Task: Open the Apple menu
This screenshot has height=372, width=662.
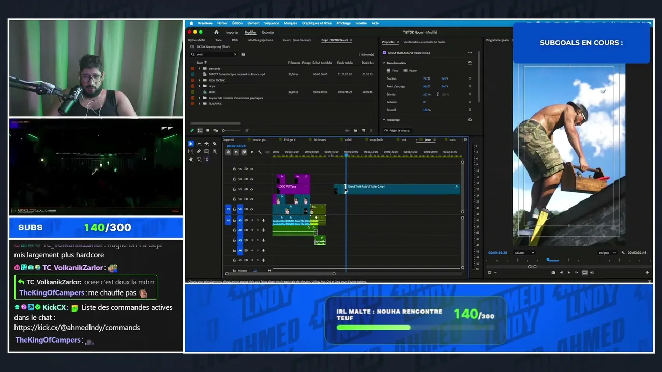Action: (191, 23)
